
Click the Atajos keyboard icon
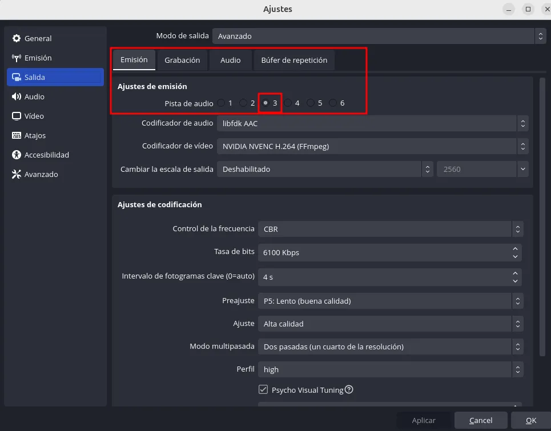pos(17,135)
